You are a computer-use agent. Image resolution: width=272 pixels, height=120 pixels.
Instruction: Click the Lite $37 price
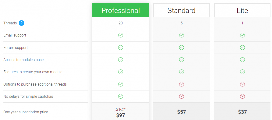pyautogui.click(x=242, y=112)
